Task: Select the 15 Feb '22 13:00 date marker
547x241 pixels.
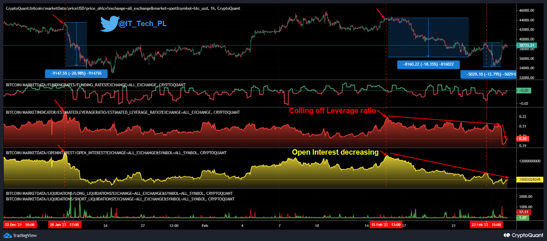Action: click(x=385, y=225)
